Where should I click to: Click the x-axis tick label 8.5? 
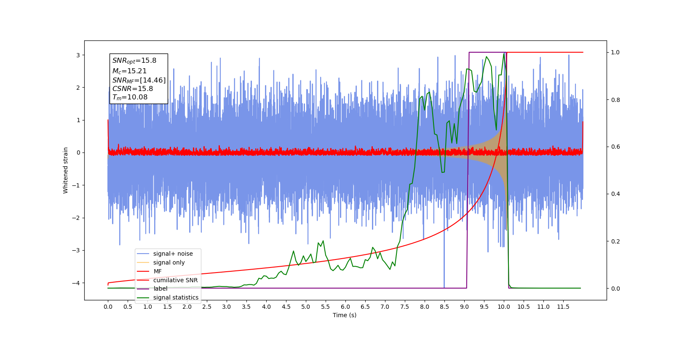[444, 307]
